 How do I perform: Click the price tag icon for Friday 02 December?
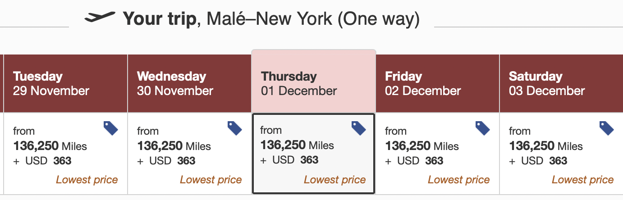tap(482, 128)
